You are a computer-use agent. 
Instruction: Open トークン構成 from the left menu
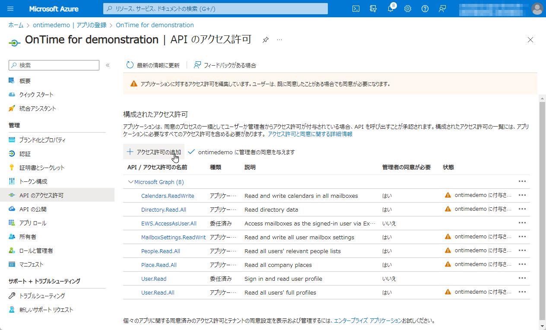tap(33, 181)
